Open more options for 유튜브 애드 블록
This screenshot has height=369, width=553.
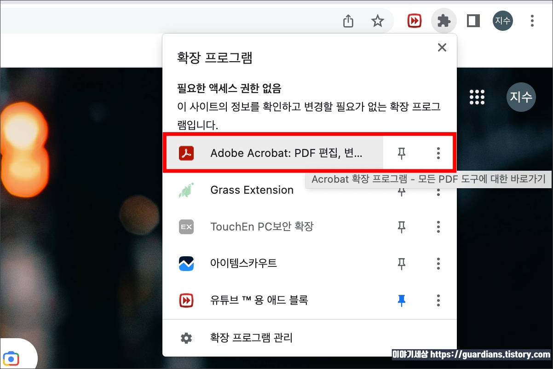tap(438, 300)
